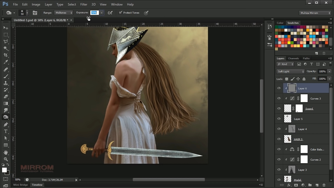Enable airbrush mode icon in options bar

[110, 13]
